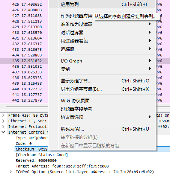
Task: Select packet 429 at 17.513308
Action: click(x=24, y=27)
